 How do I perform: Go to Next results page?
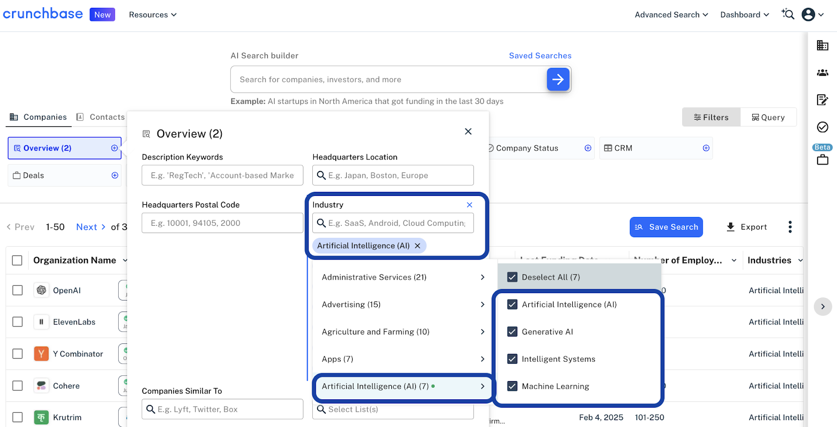click(x=91, y=227)
